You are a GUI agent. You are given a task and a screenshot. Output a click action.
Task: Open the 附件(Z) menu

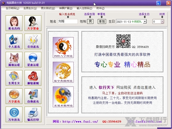[101, 8]
